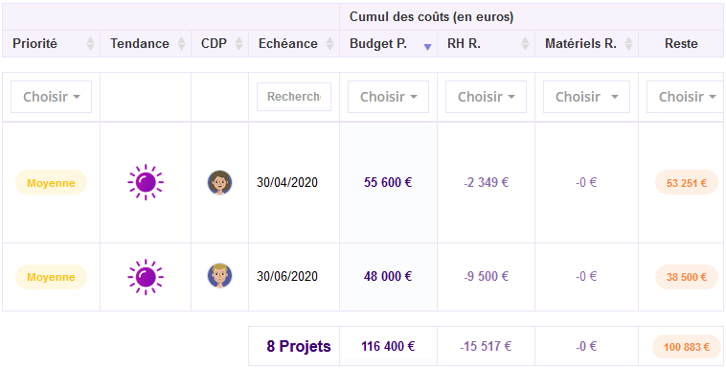Click the 38 500 € remaining badge

(x=687, y=277)
